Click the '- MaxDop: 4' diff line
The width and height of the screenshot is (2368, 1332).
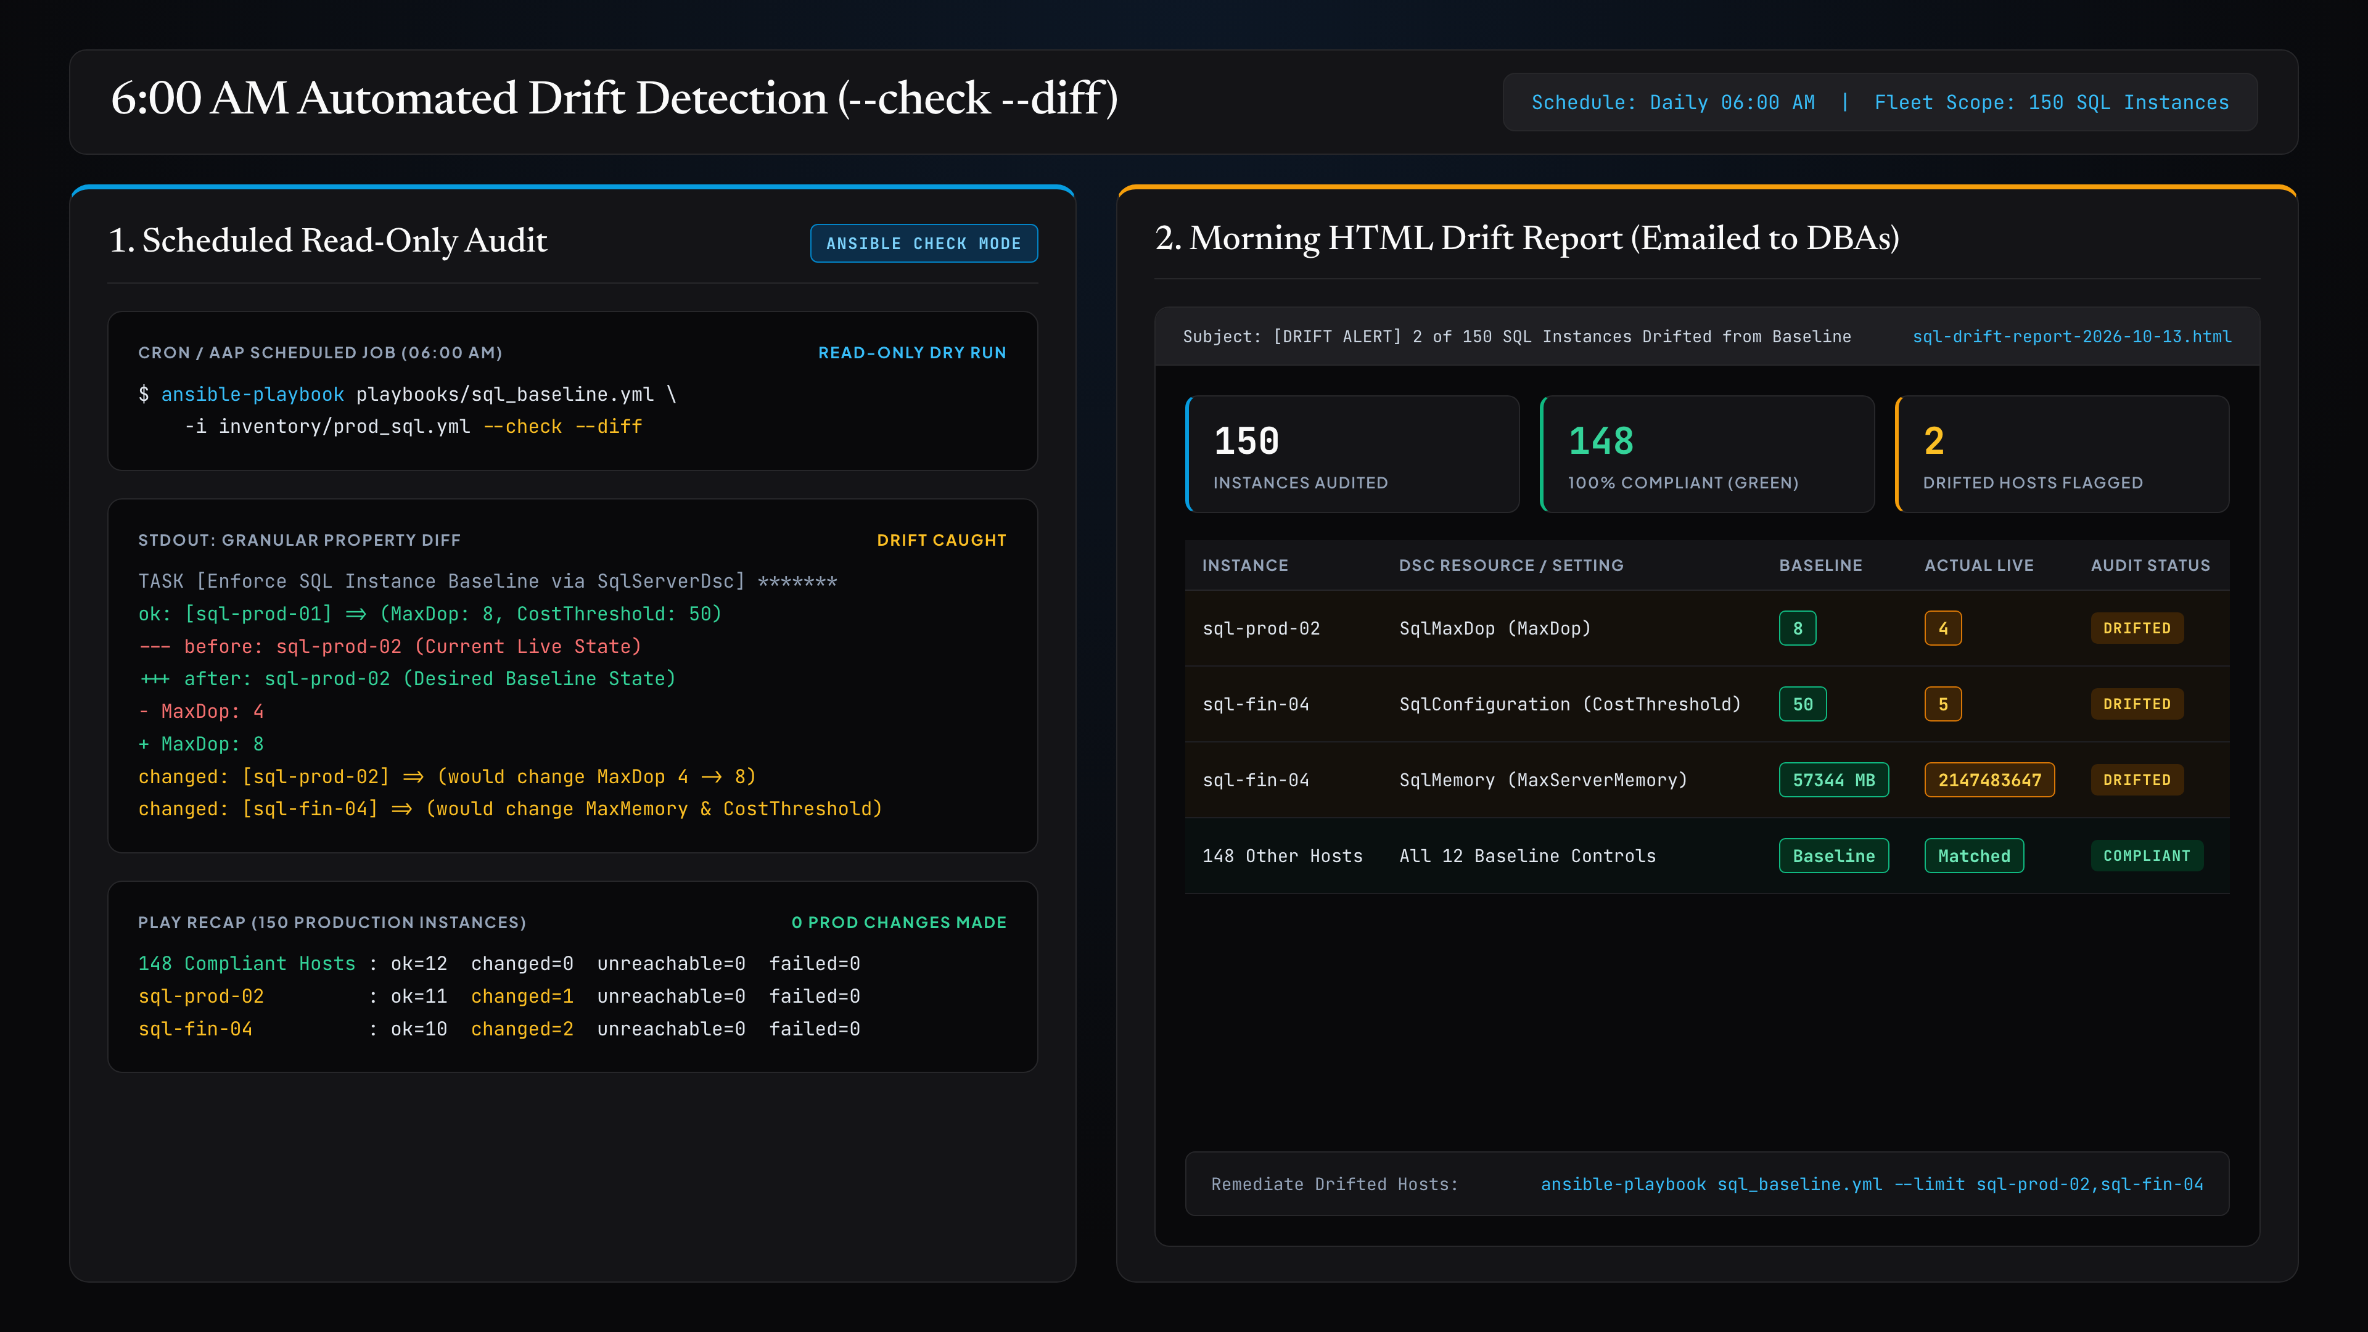point(201,712)
